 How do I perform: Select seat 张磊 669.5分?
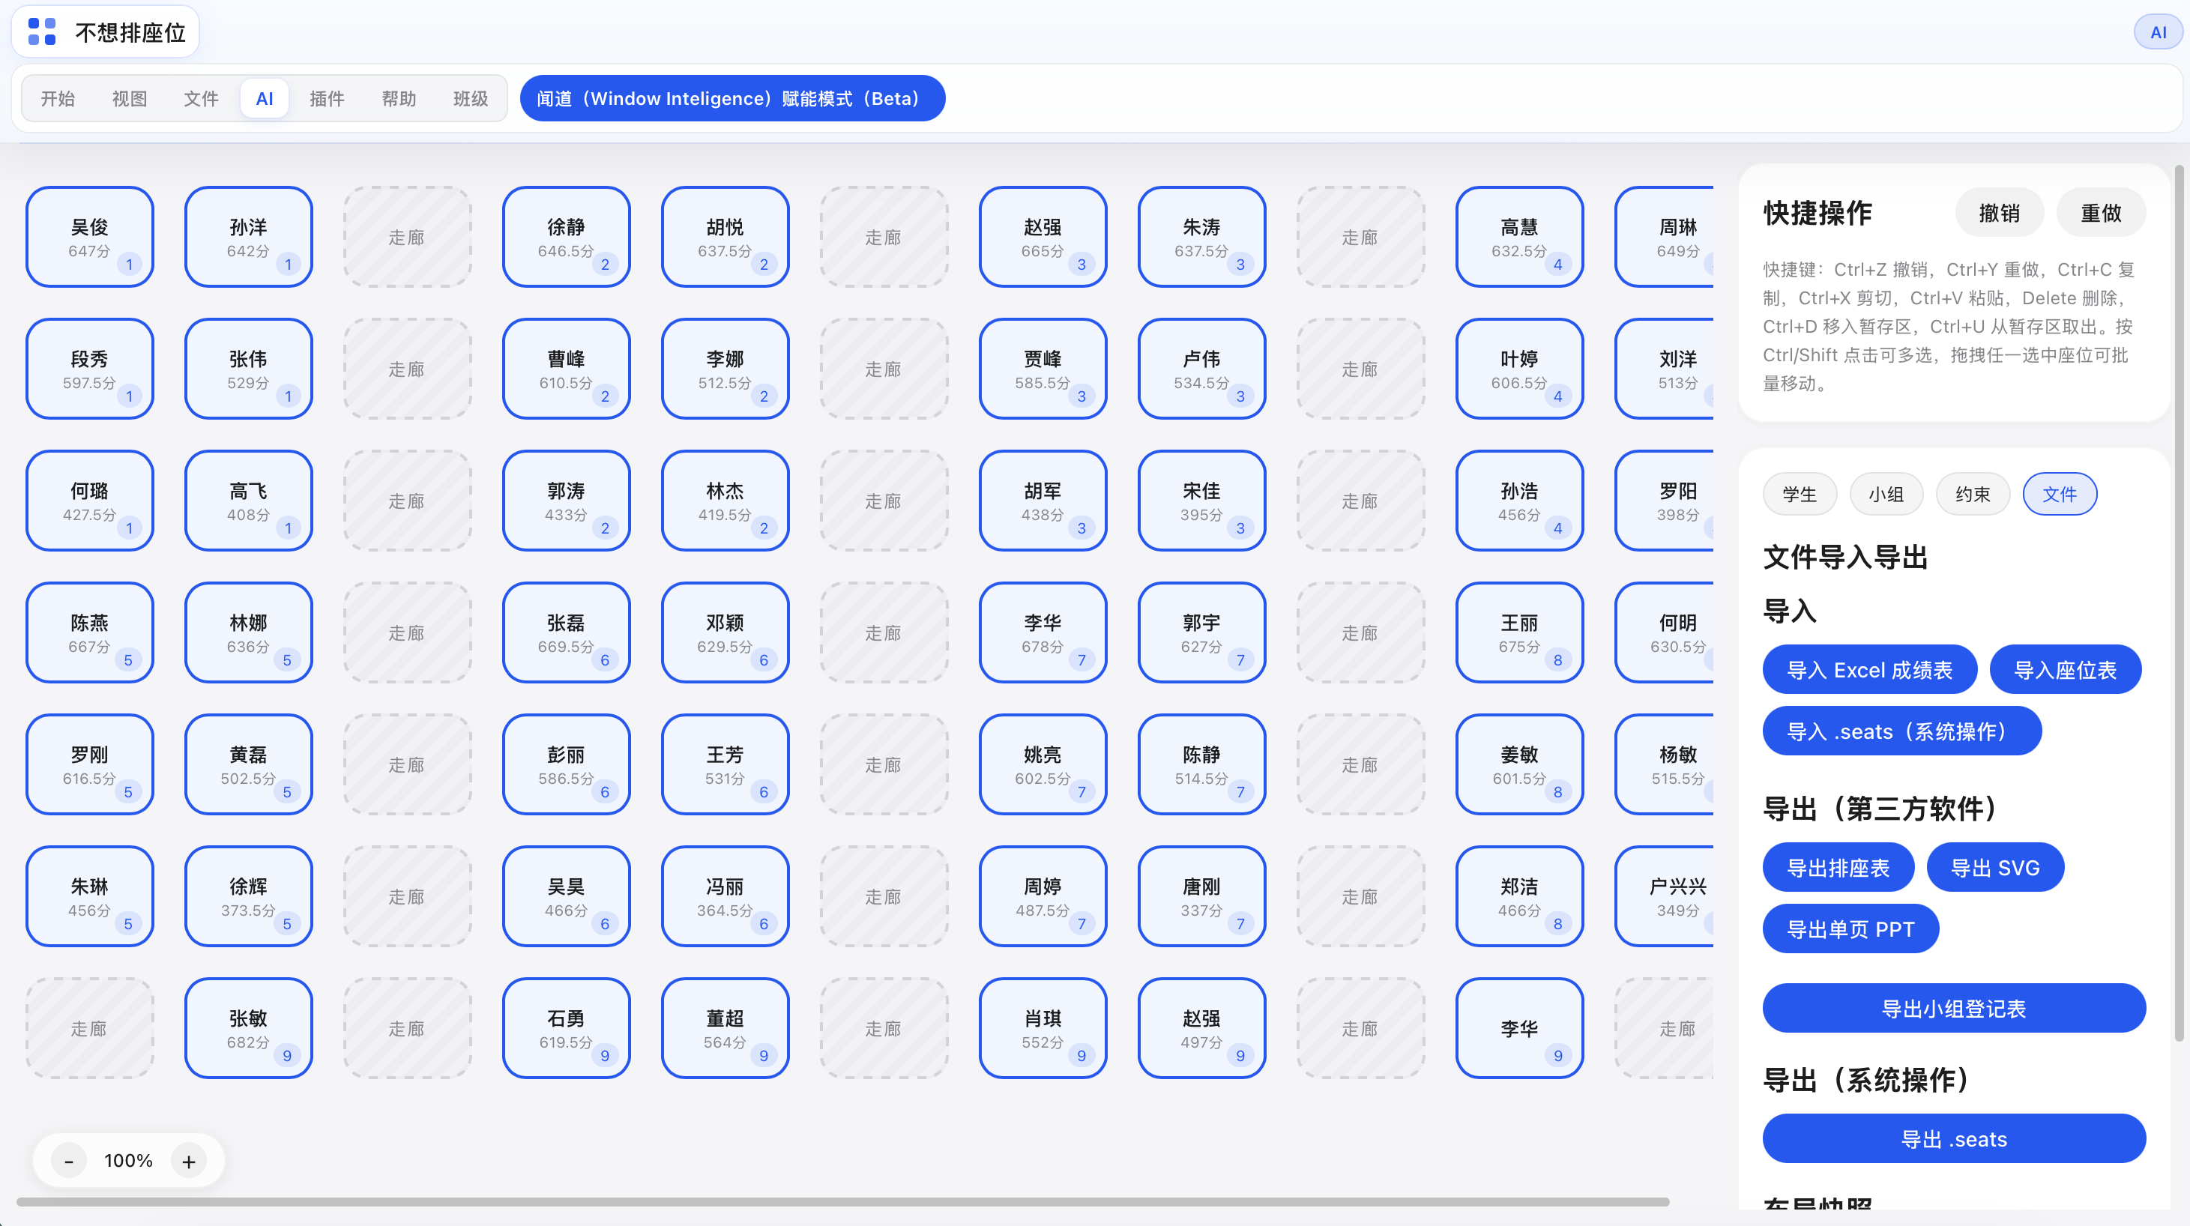point(566,632)
